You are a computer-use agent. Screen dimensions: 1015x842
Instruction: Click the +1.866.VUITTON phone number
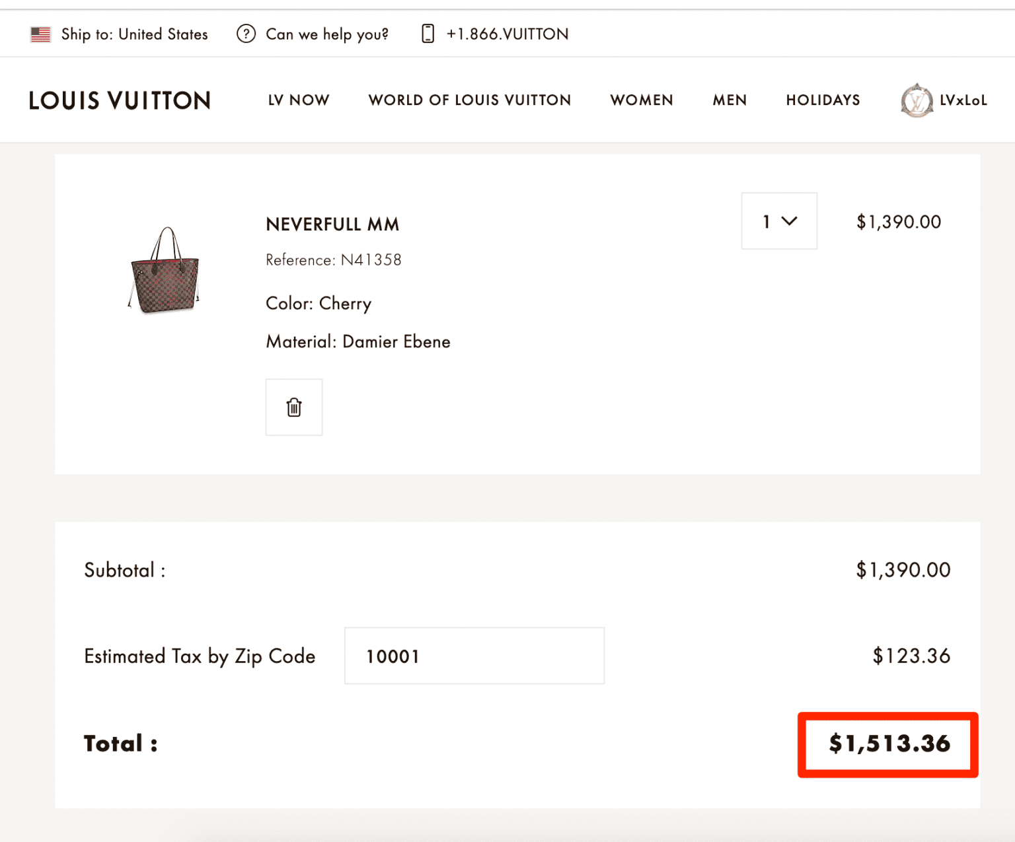[x=507, y=34]
